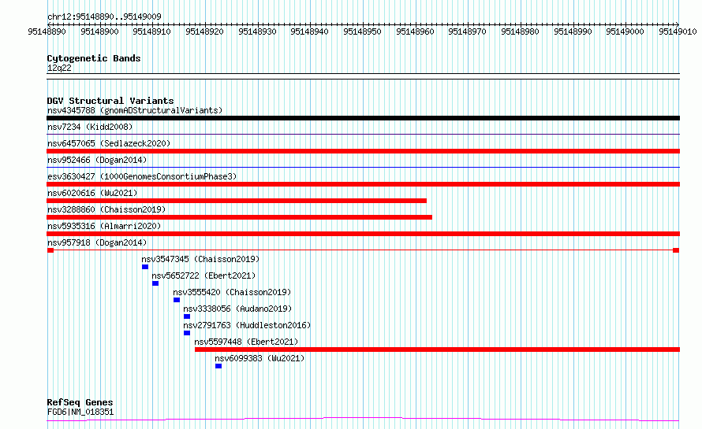Viewport: 702px width, 429px height.
Task: Open the nsv5935316 (Almarri2020) label
Action: coord(104,226)
